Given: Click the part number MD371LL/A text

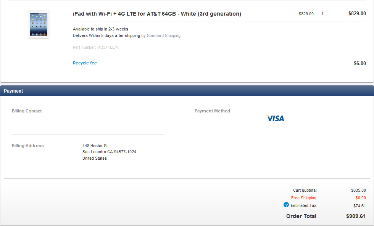Looking at the screenshot, I should pos(96,48).
